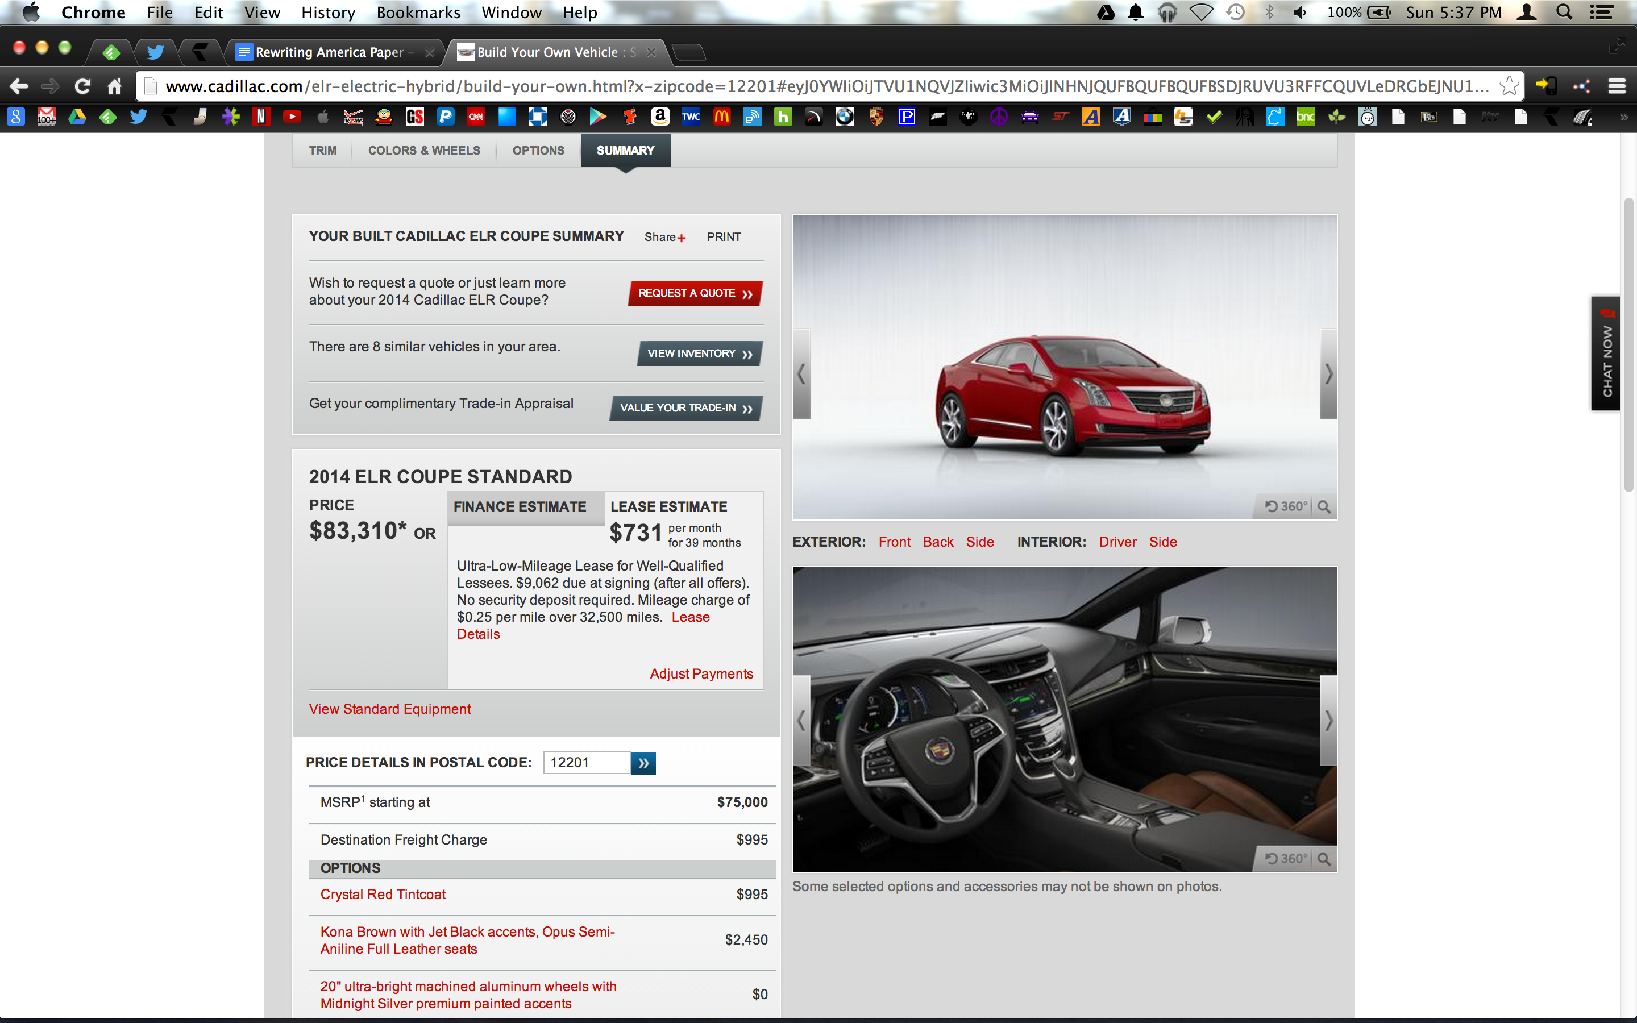Submit postal code with blue arrow button
This screenshot has height=1023, width=1637.
pyautogui.click(x=643, y=763)
